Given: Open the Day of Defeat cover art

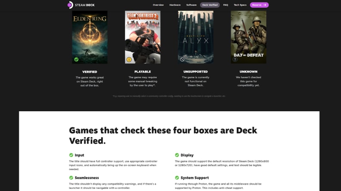Looking at the screenshot, I should tap(248, 37).
